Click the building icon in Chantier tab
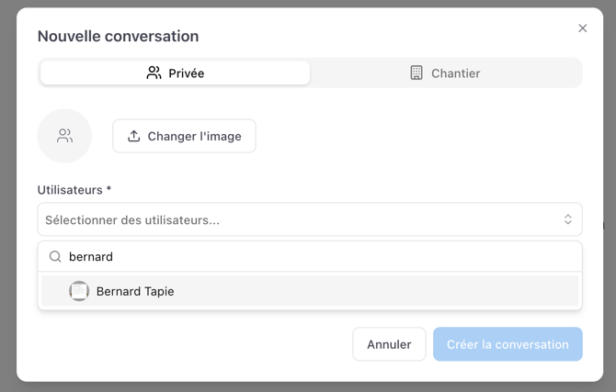Image resolution: width=616 pixels, height=392 pixels. (416, 73)
